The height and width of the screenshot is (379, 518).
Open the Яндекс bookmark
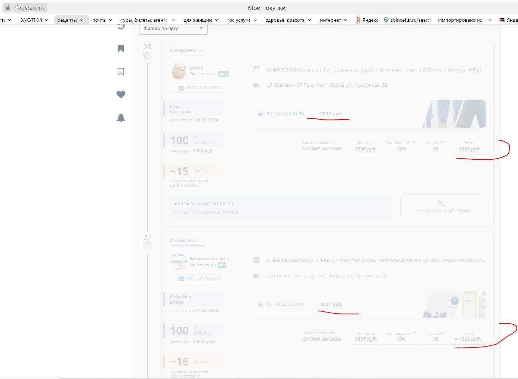point(367,20)
